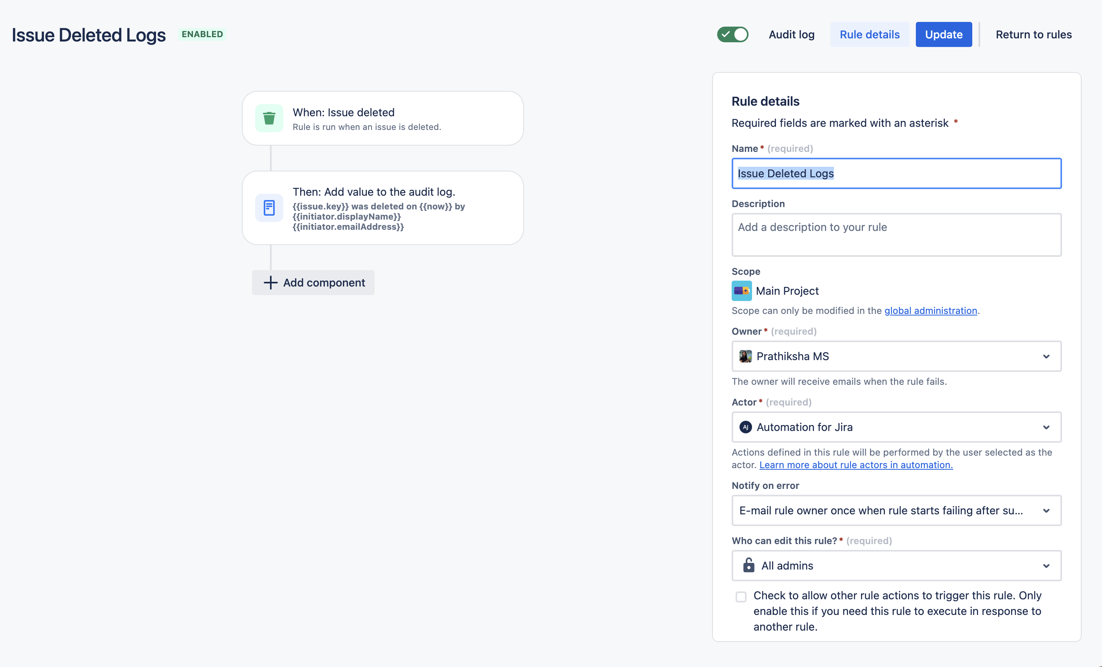This screenshot has width=1102, height=667.
Task: Click the blue audit log document icon
Action: click(x=269, y=208)
